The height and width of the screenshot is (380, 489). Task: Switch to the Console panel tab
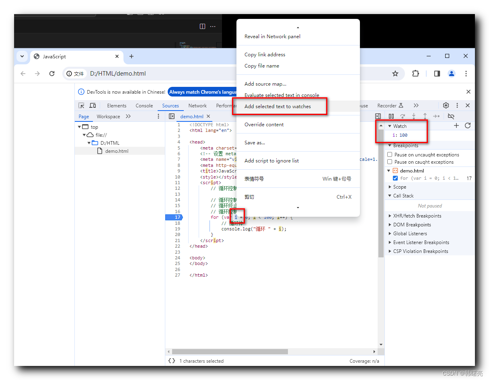[144, 106]
